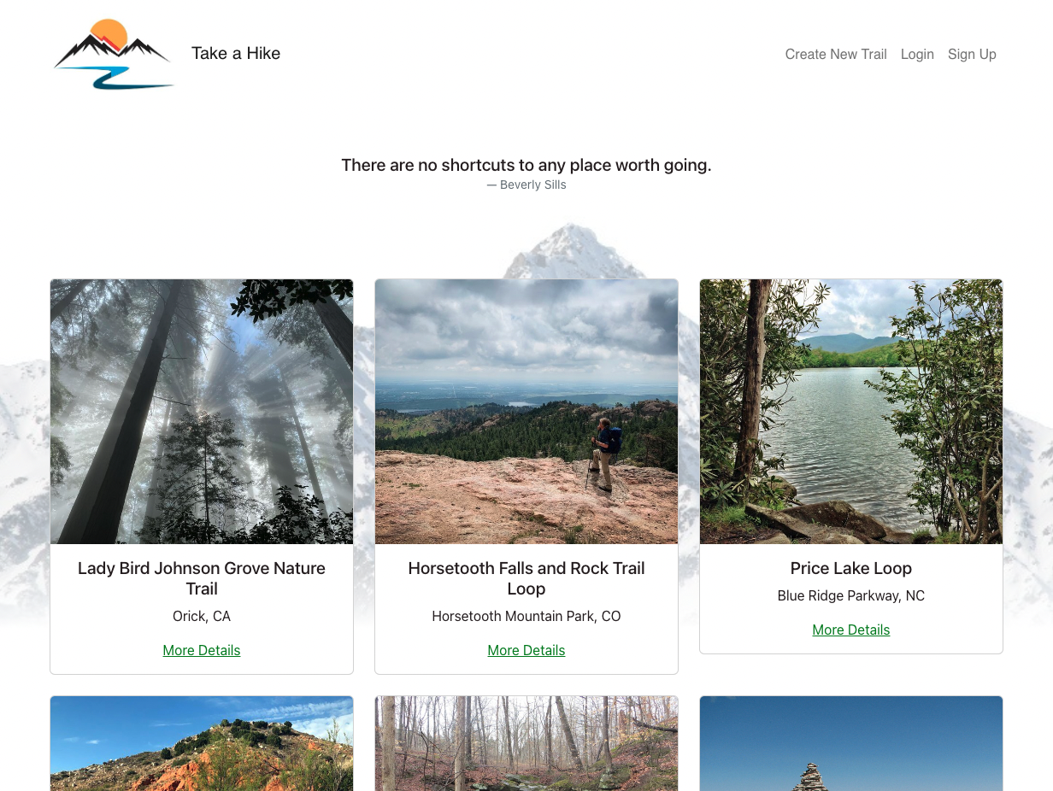Viewport: 1053px width, 791px height.
Task: Click the Beverly Sills quote attribution
Action: (526, 185)
